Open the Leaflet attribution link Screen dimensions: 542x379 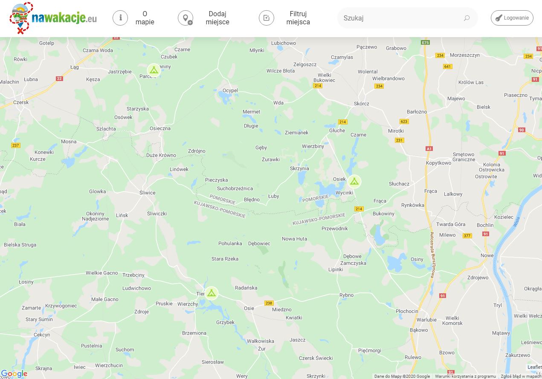534,367
